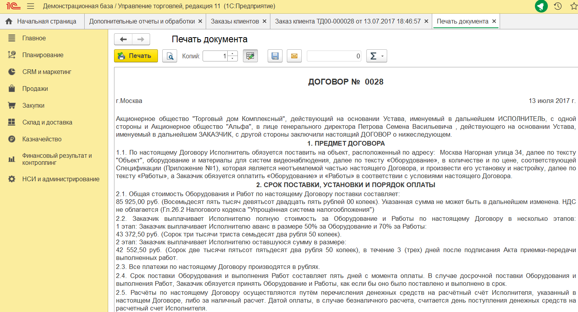The height and width of the screenshot is (312, 578).
Task: Click the ДОГОВОР № 0028 heading
Action: coord(346,82)
